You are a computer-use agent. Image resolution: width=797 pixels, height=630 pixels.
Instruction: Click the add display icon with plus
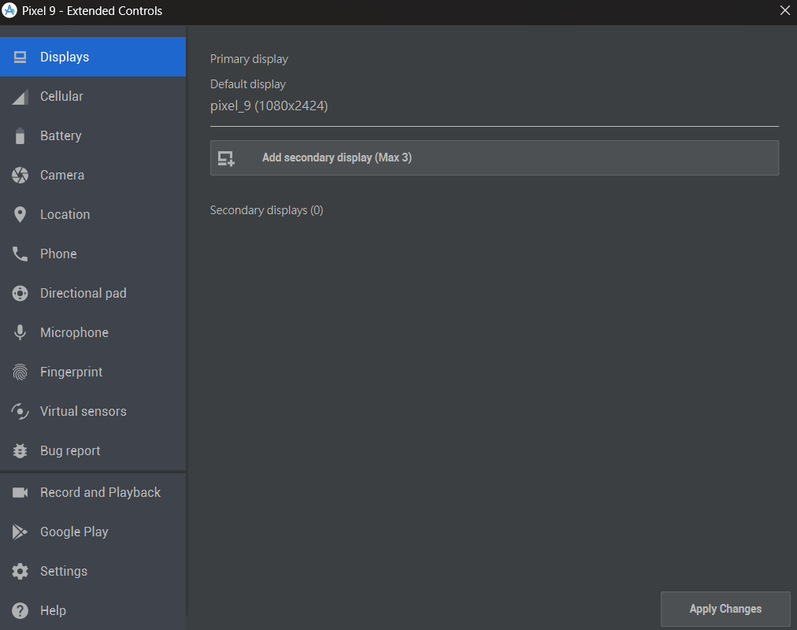point(226,158)
